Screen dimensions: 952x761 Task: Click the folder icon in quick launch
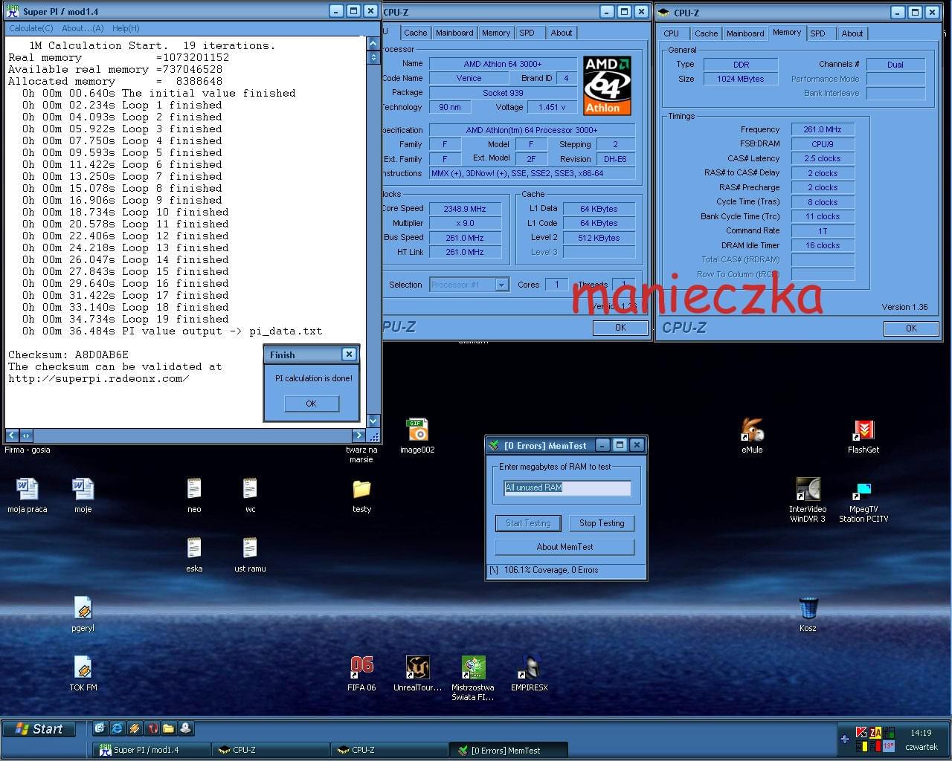coord(168,728)
